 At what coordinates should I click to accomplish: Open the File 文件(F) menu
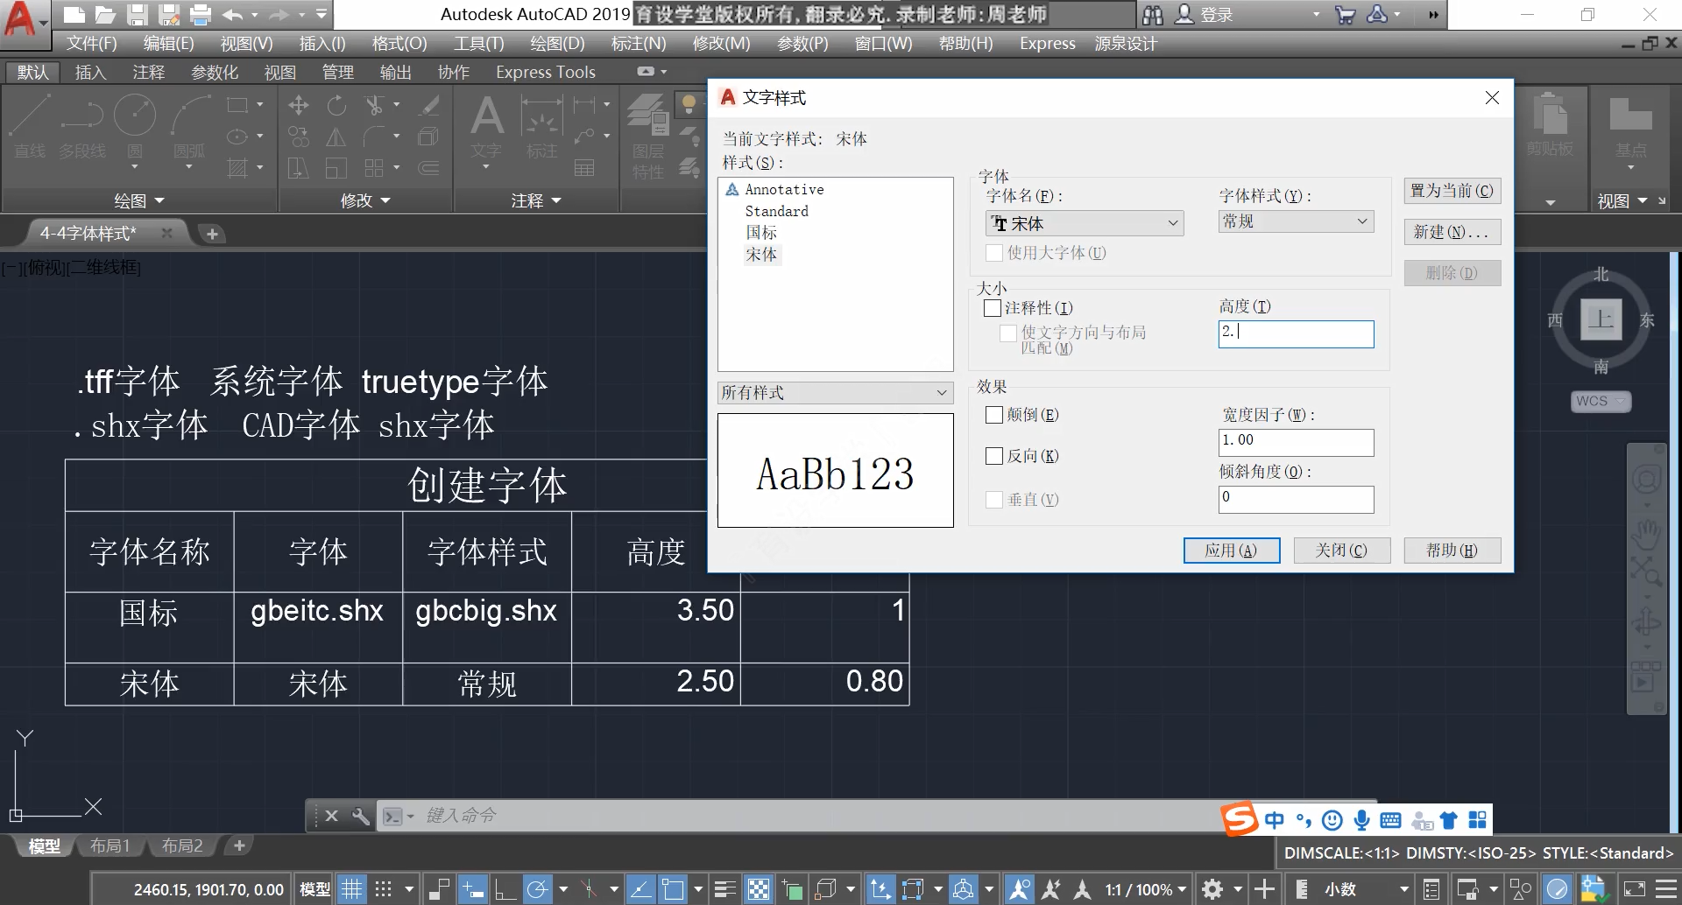[x=92, y=44]
